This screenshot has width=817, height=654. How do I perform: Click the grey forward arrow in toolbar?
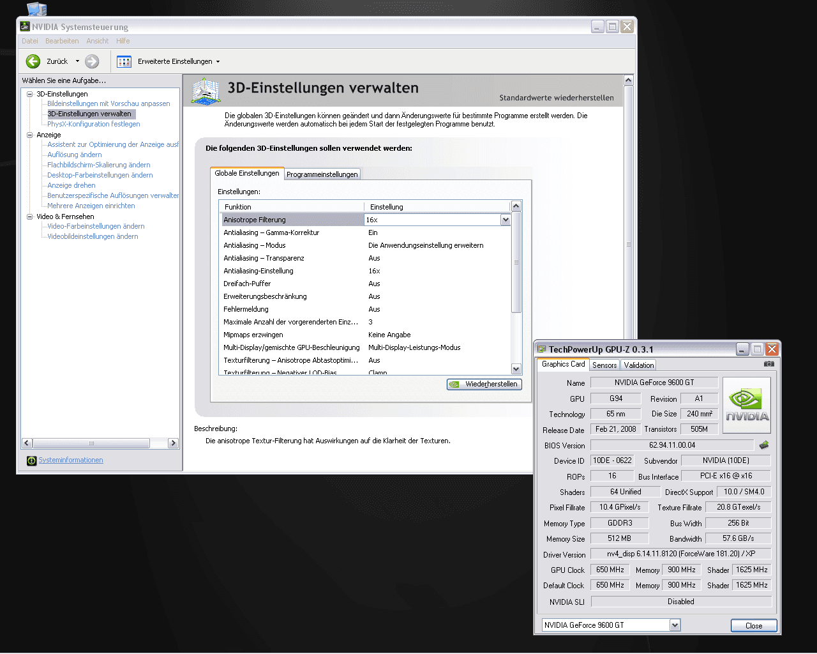tap(92, 61)
